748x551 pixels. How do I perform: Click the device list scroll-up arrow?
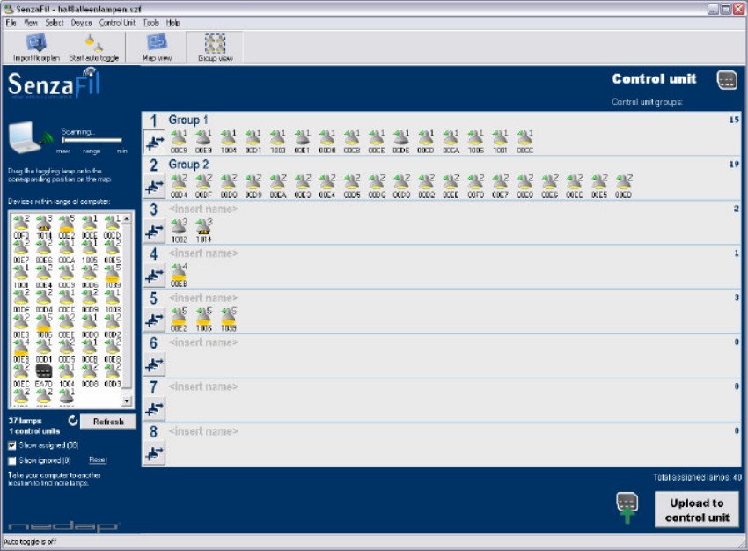127,218
